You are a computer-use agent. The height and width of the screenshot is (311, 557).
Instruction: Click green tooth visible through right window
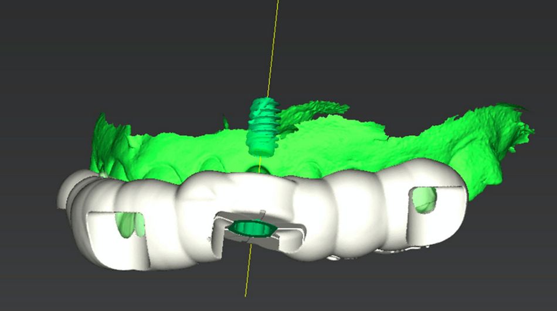tap(424, 200)
